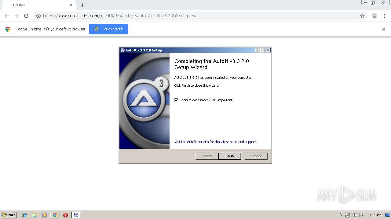
Task: Open Action Center flag icon
Action: pos(362,215)
